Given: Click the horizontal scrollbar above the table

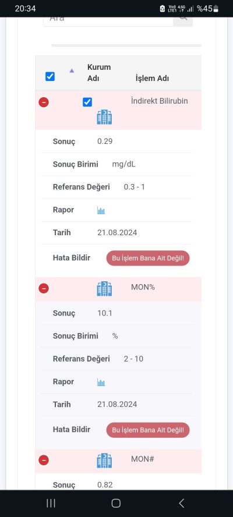Looking at the screenshot, I should [x=126, y=45].
